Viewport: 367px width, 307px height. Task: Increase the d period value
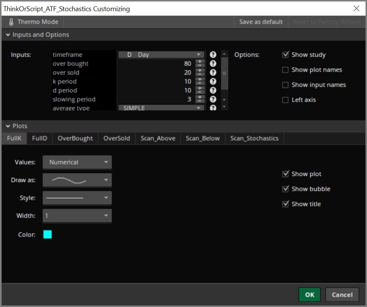(200, 88)
